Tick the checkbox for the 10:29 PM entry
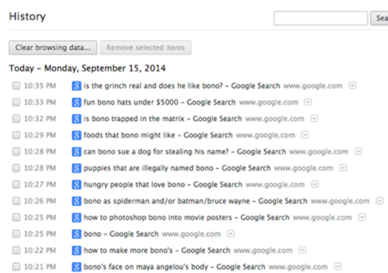388x273 pixels. [x=16, y=135]
